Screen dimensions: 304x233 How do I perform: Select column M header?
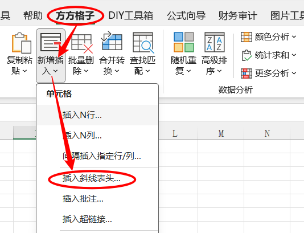(x=221, y=133)
